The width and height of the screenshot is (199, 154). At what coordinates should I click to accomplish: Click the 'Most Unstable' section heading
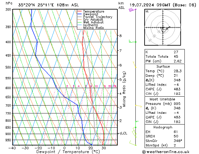(x=162, y=99)
